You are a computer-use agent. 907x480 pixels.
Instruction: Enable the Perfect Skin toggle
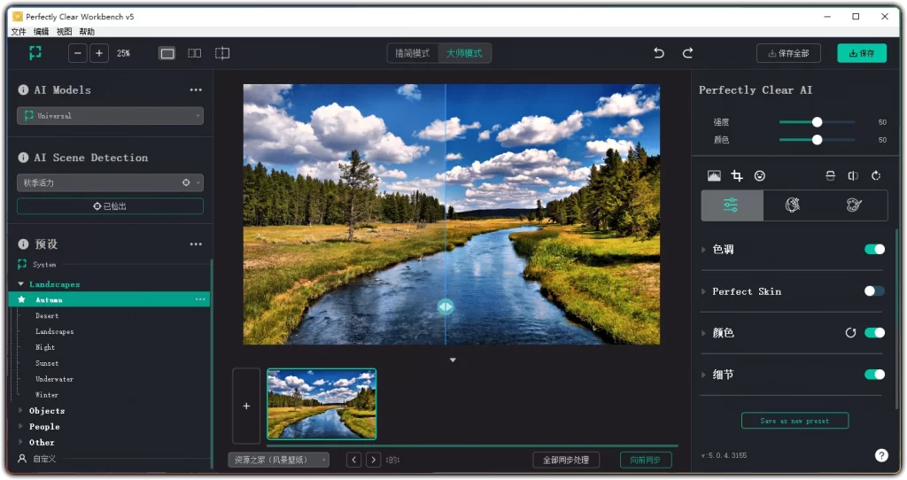click(x=874, y=291)
